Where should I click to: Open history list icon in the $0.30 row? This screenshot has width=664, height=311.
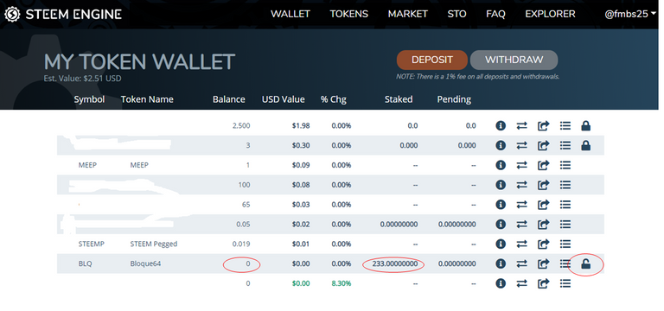[x=565, y=145]
